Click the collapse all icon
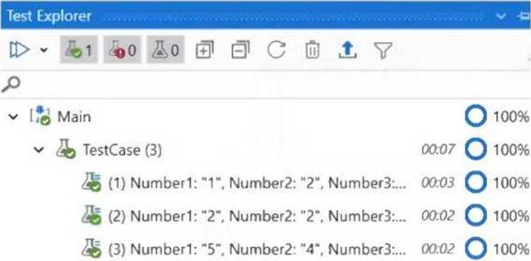The width and height of the screenshot is (531, 261). [240, 50]
